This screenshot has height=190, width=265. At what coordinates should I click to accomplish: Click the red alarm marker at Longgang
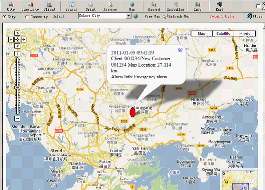click(132, 112)
